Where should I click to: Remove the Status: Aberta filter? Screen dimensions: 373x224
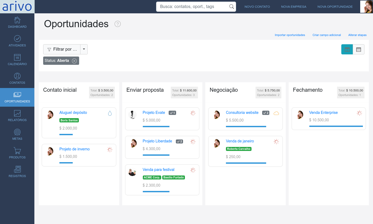pos(74,61)
